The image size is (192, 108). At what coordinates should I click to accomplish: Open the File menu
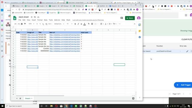20,20
